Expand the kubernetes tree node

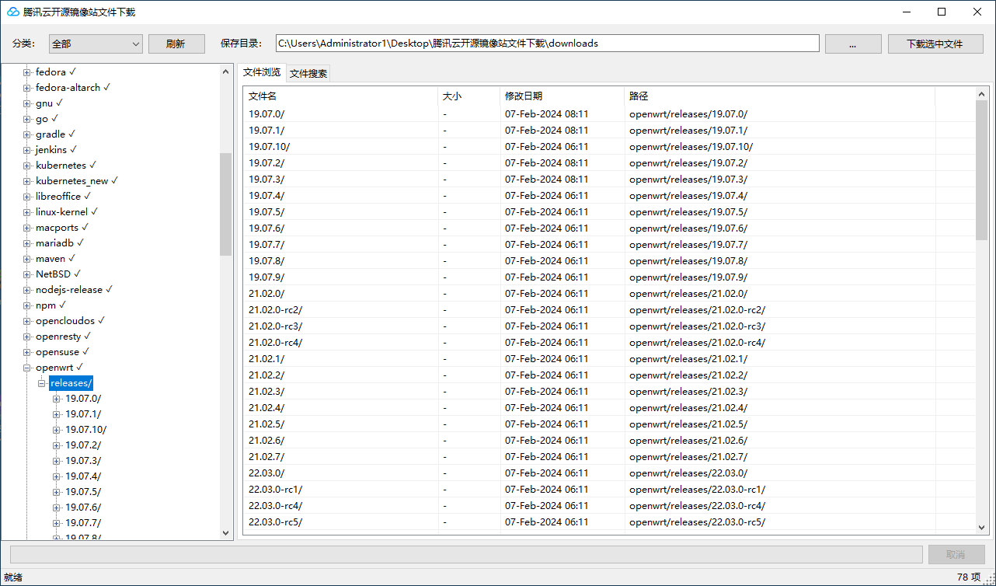click(x=27, y=166)
